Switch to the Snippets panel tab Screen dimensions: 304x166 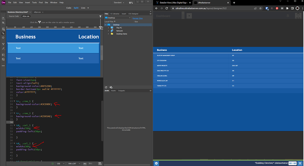click(121, 91)
